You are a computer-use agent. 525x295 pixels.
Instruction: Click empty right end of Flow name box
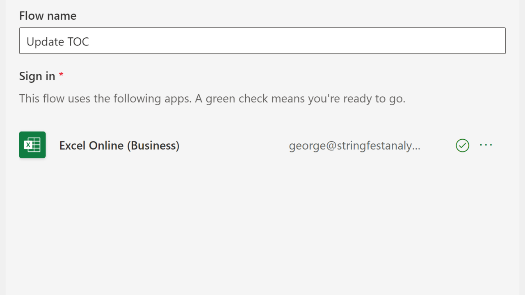tap(472, 41)
